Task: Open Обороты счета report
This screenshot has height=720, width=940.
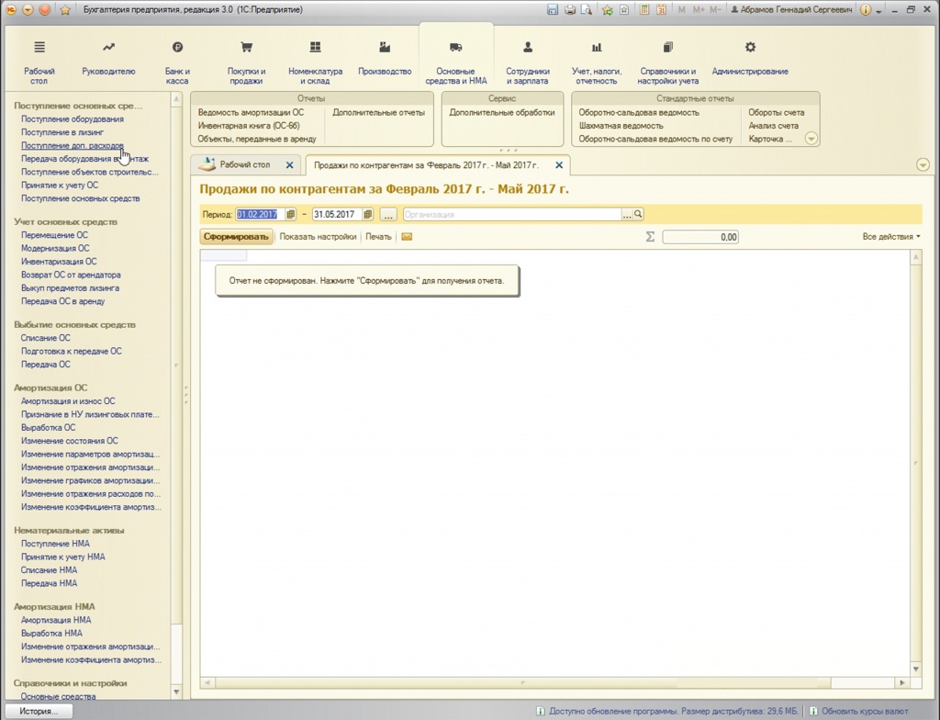Action: (777, 112)
